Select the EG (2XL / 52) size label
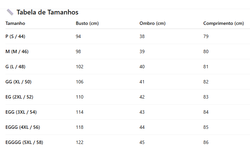Screen dimensions: 250x150 coord(19,97)
